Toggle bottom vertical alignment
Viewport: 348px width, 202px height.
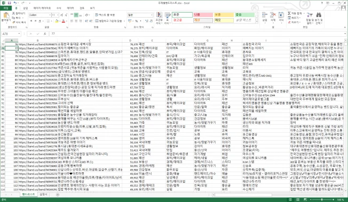point(80,15)
